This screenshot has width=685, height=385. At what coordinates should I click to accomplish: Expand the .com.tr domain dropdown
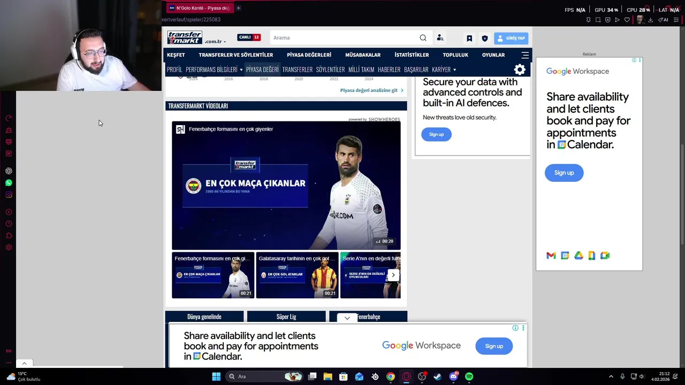tap(215, 41)
